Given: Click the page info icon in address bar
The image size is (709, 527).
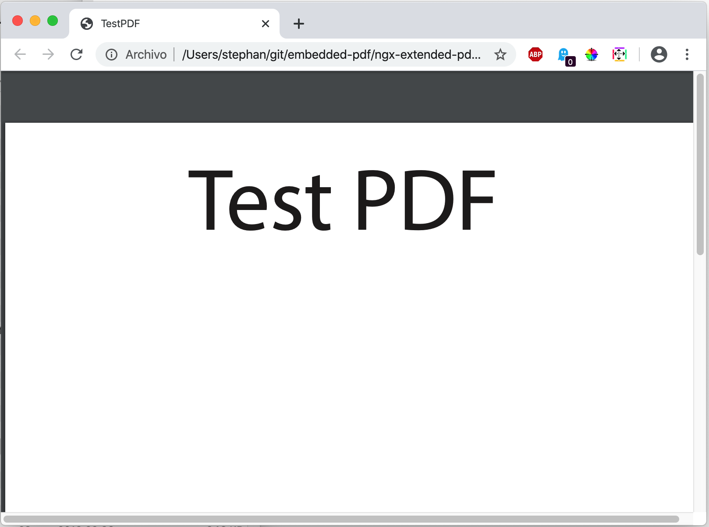Looking at the screenshot, I should click(x=111, y=54).
